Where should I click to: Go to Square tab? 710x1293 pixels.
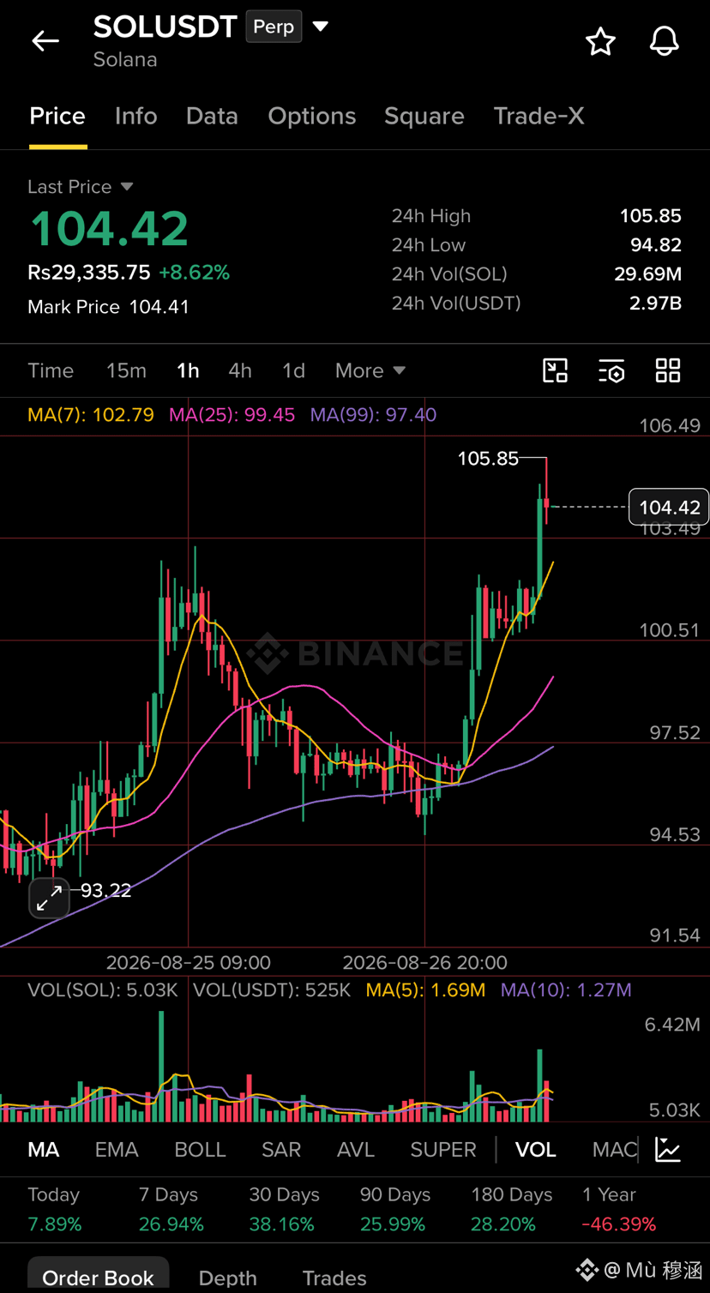click(424, 116)
